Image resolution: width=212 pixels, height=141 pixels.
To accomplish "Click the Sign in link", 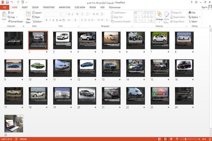I will click(x=204, y=7).
